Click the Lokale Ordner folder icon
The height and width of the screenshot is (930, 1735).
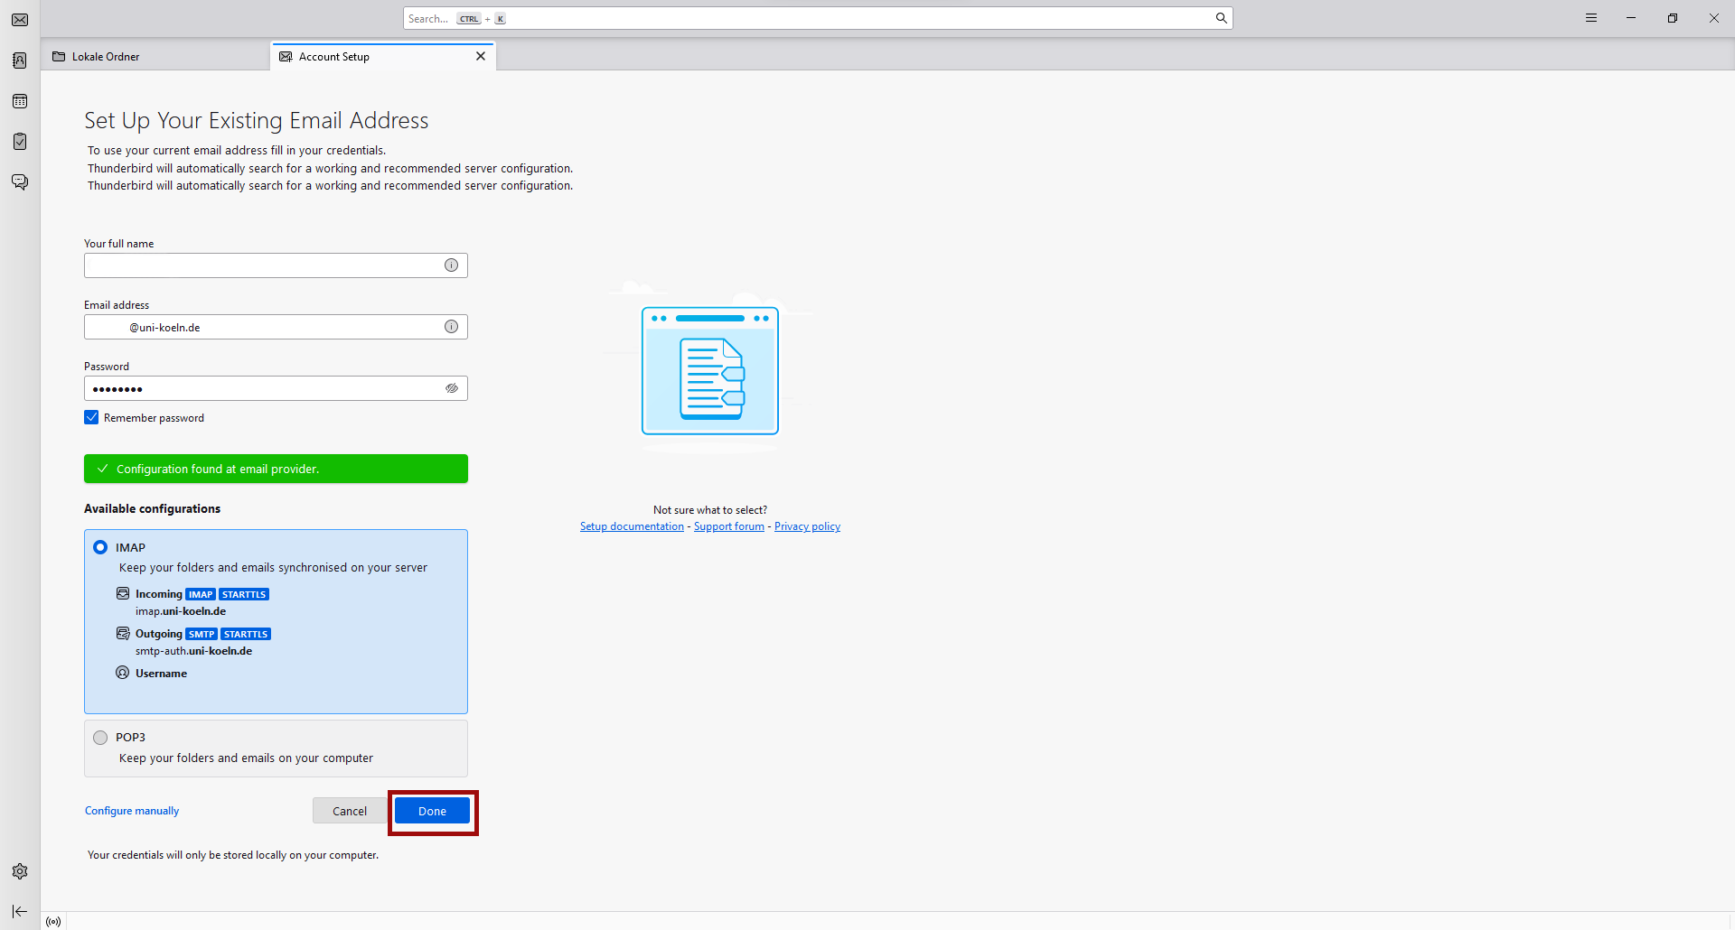(x=59, y=56)
